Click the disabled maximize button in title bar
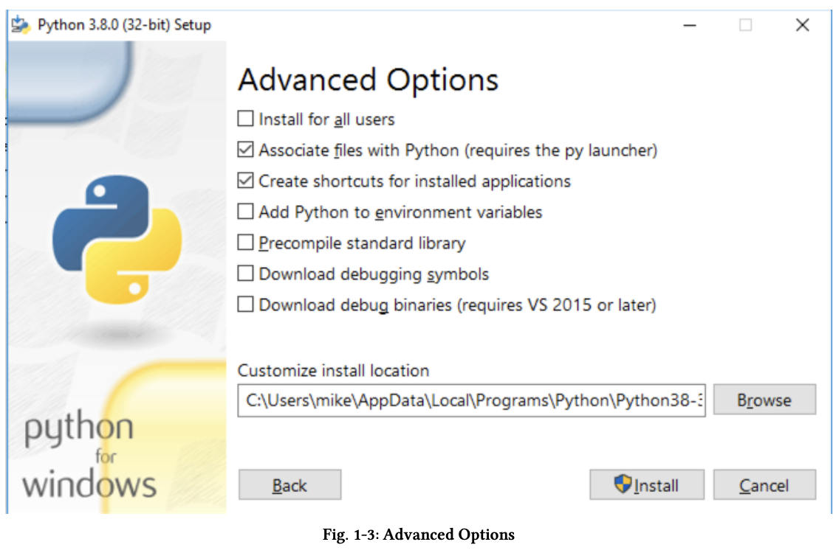 [745, 25]
